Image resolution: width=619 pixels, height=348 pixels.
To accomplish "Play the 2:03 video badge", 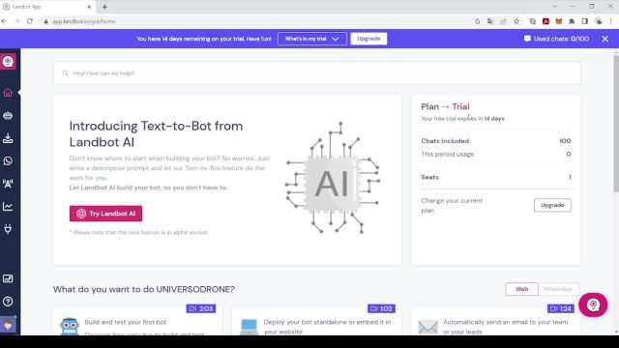I will [201, 308].
